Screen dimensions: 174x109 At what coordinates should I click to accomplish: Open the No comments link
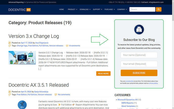pos(64,95)
